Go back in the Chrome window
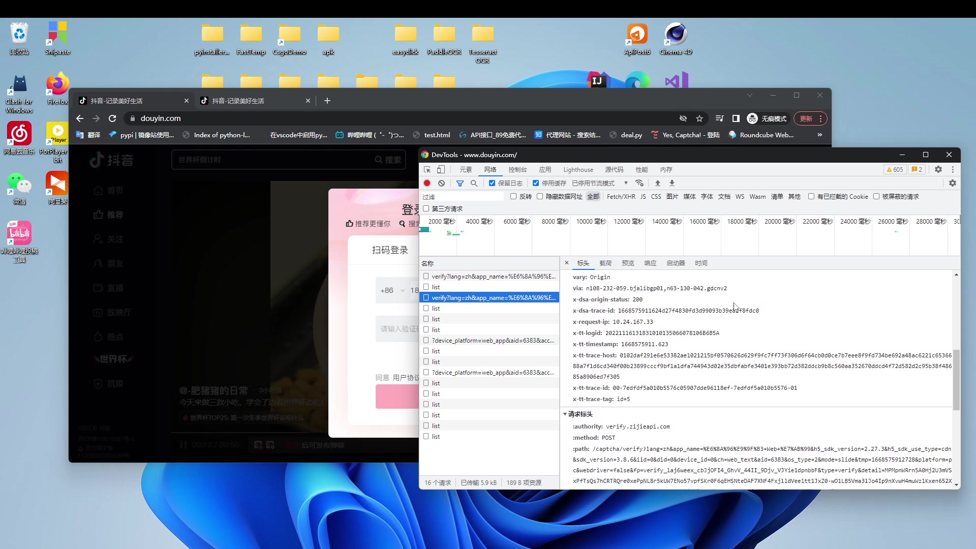The image size is (976, 549). pos(80,118)
